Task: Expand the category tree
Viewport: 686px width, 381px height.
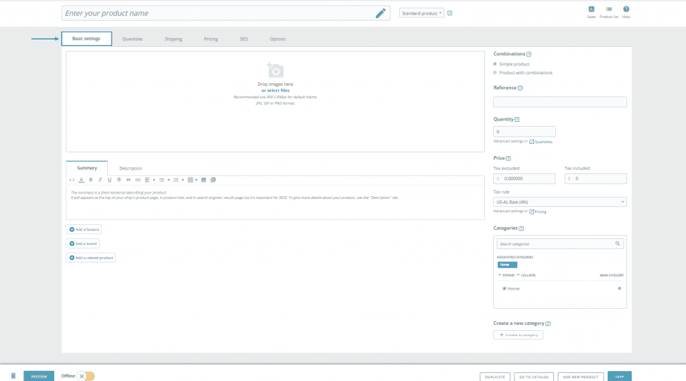Action: [506, 275]
